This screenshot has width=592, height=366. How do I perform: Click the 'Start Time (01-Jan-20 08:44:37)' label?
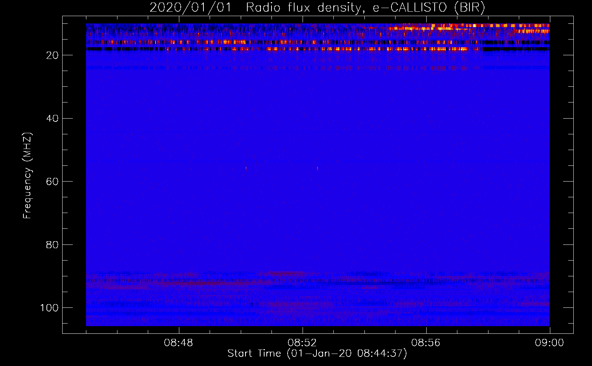[x=317, y=354]
